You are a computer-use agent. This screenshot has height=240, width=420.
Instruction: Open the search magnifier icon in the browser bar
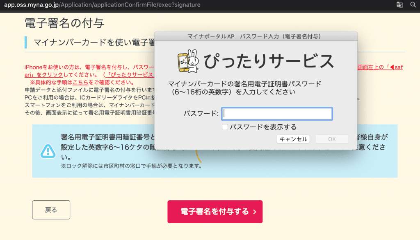(413, 5)
